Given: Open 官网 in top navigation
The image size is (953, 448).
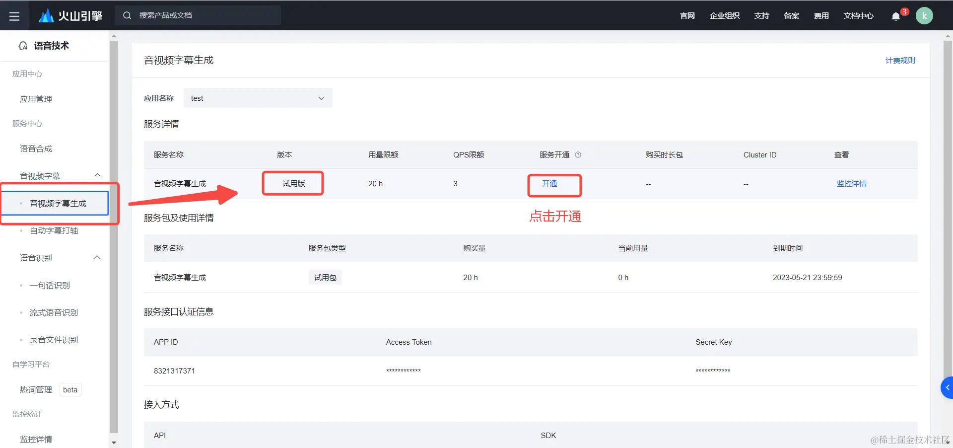Looking at the screenshot, I should (687, 16).
